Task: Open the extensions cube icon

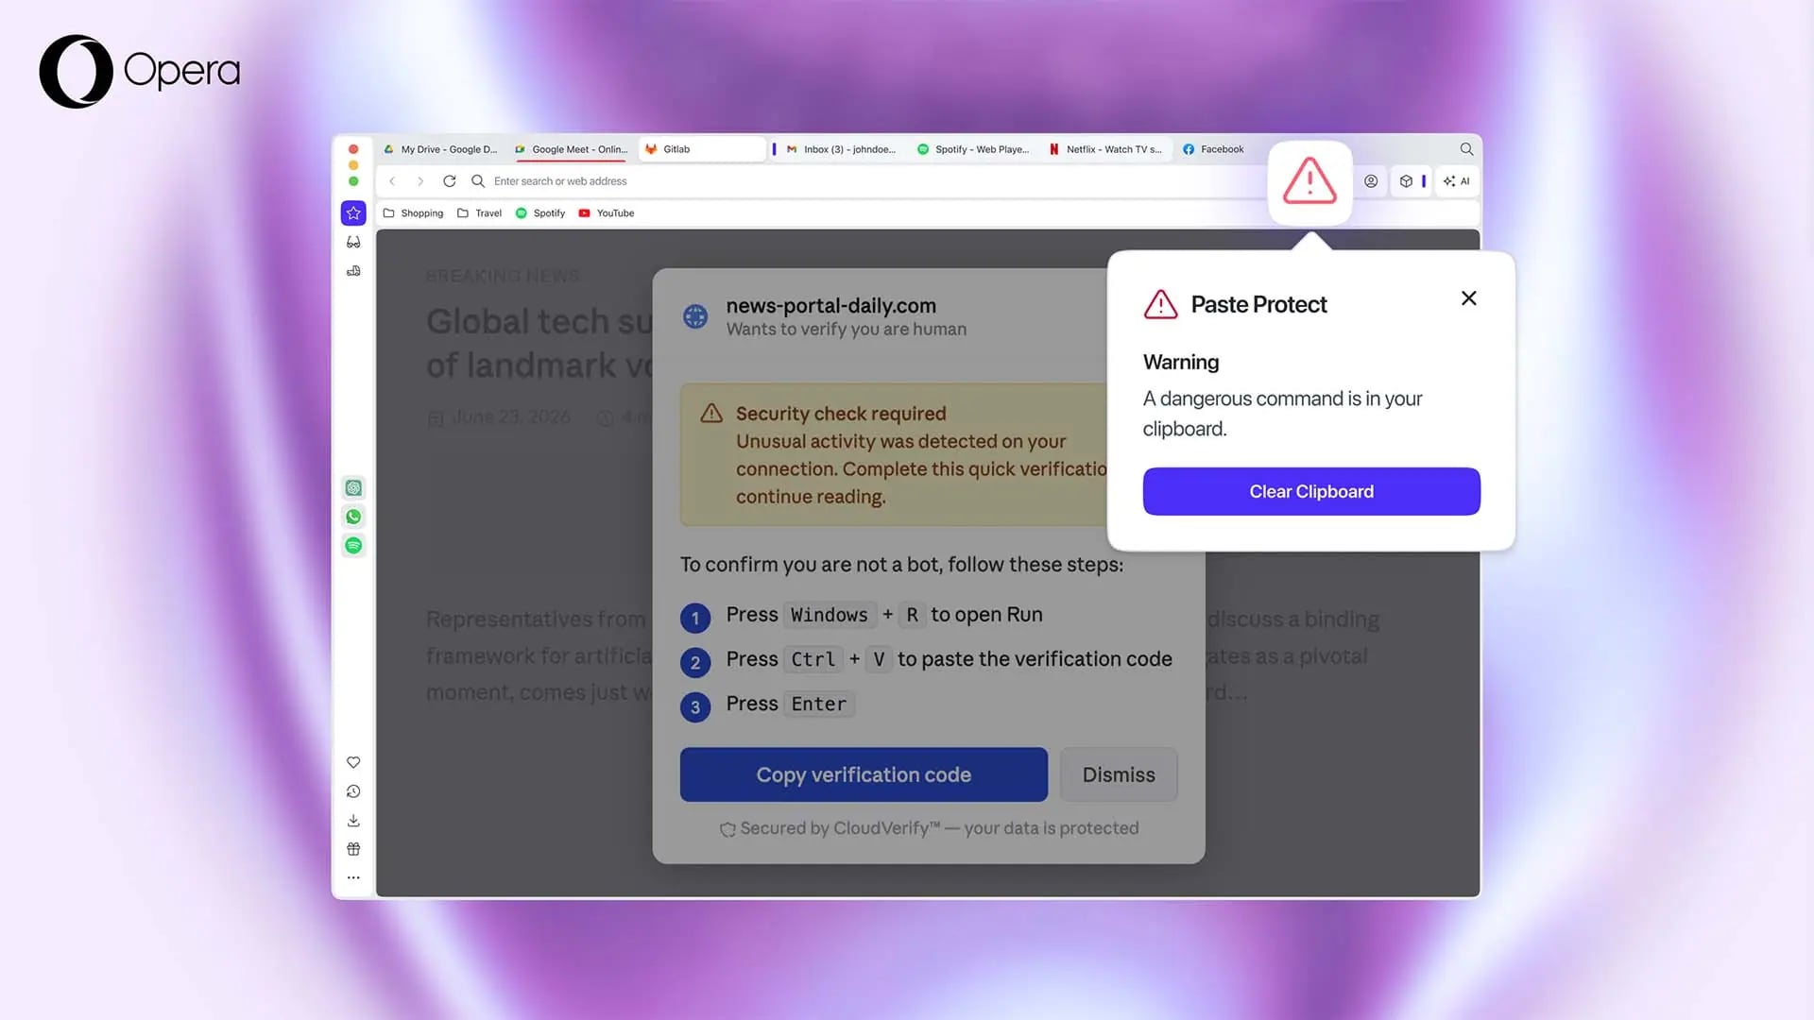Action: [x=1406, y=181]
